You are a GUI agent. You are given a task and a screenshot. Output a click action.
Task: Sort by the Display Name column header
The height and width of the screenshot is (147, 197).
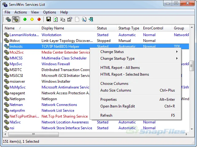pyautogui.click(x=67, y=28)
